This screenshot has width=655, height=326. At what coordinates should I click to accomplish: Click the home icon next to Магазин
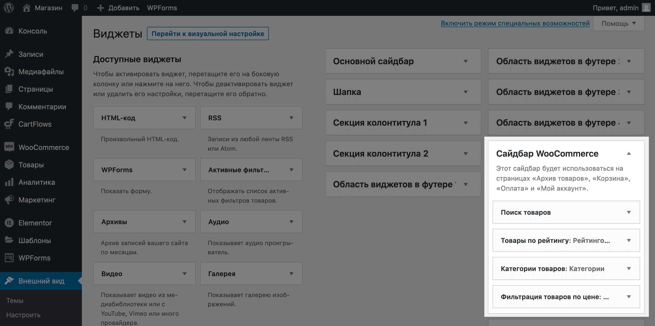tap(27, 8)
